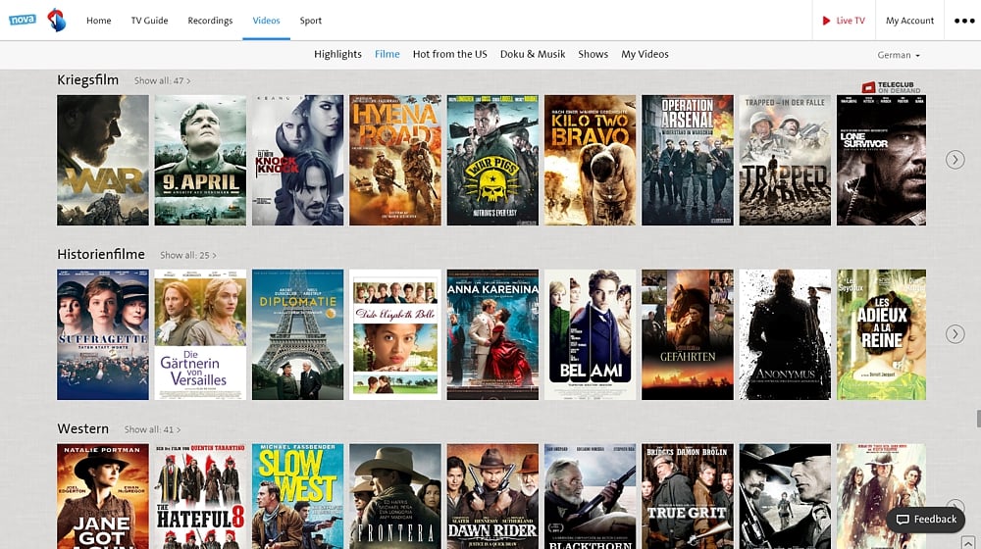
Task: Open the Suffragette movie poster
Action: [x=103, y=334]
